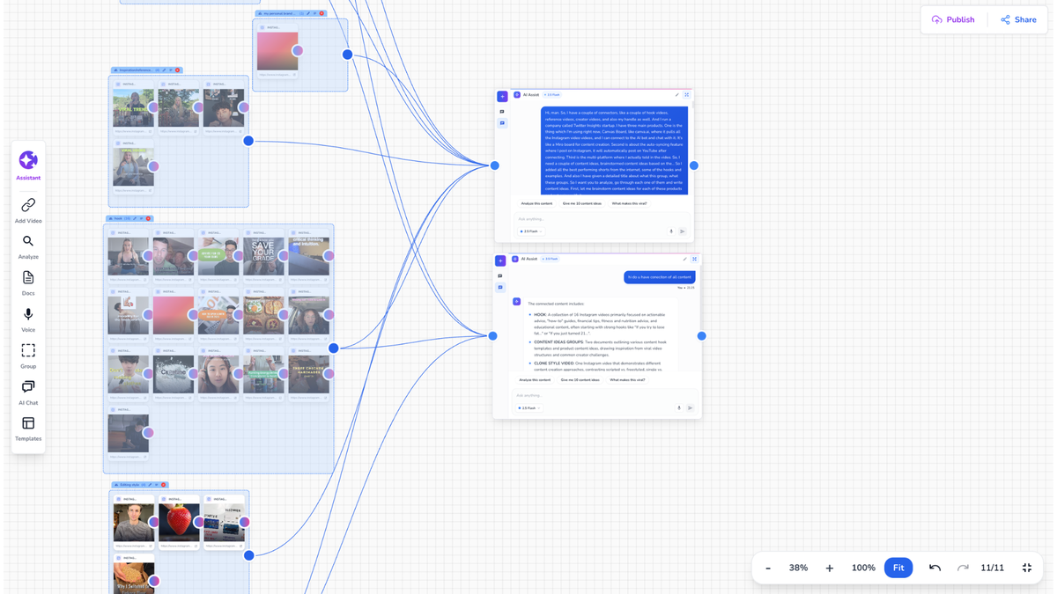Select the Analyze tool in sidebar

point(28,246)
